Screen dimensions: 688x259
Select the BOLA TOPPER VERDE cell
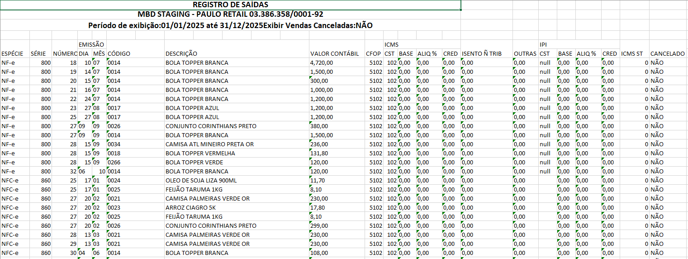[x=195, y=162]
